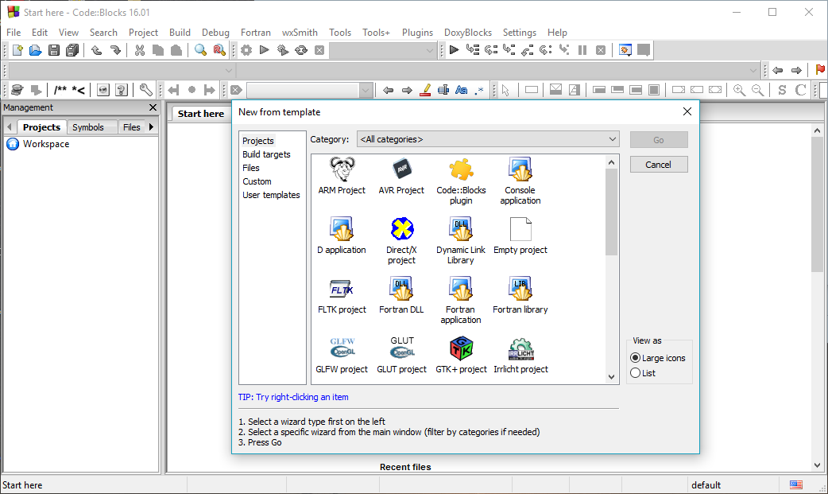Viewport: 828px width, 494px height.
Task: Click the template list scrollbar thumb
Action: click(612, 212)
